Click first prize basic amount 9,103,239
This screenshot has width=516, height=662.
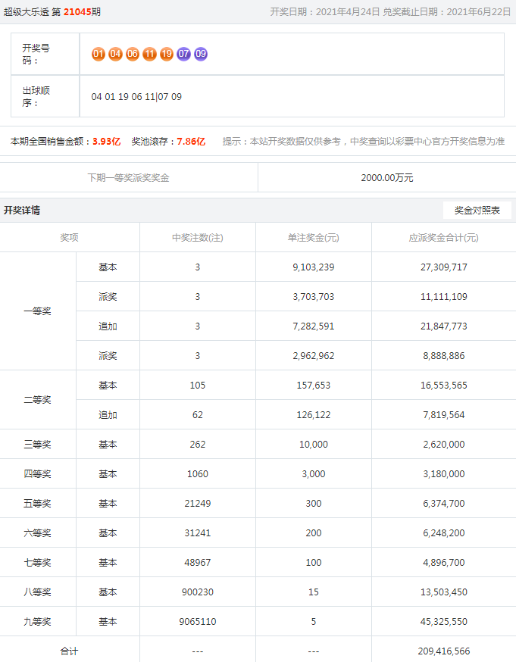coord(314,267)
